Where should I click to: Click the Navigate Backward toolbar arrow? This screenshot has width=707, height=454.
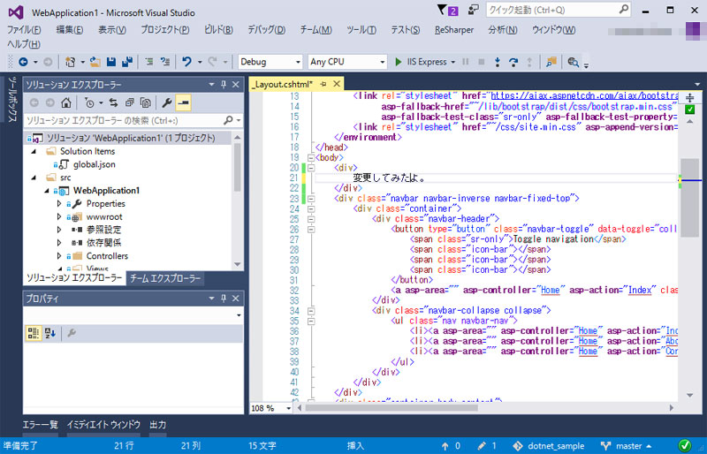click(23, 62)
